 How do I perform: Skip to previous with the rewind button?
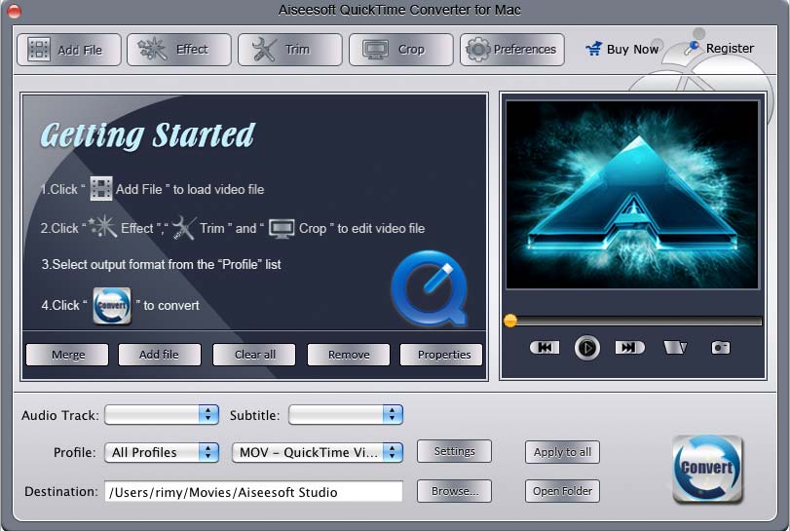[x=545, y=348]
